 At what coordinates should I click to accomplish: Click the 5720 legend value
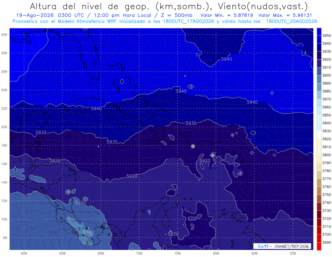coord(327,218)
